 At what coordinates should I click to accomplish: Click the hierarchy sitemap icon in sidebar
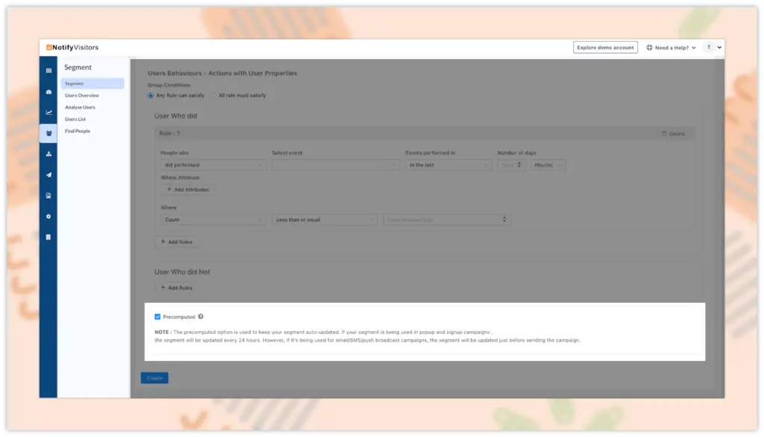coord(48,154)
